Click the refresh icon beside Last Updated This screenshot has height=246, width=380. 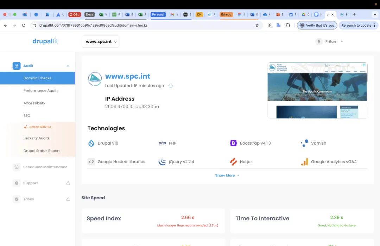(171, 86)
